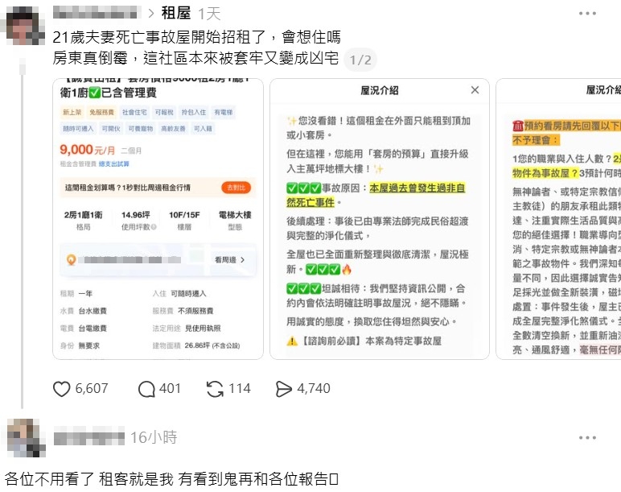The width and height of the screenshot is (621, 492).
Task: Open the second 屋況介紹 screenshot image
Action: (380, 219)
